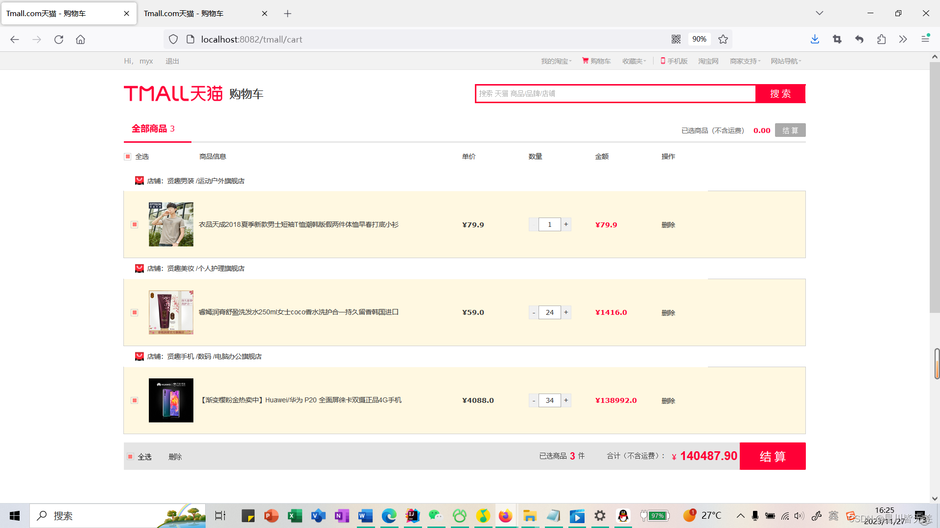940x528 pixels.
Task: Click the undo arrow toolbar icon
Action: click(x=859, y=39)
